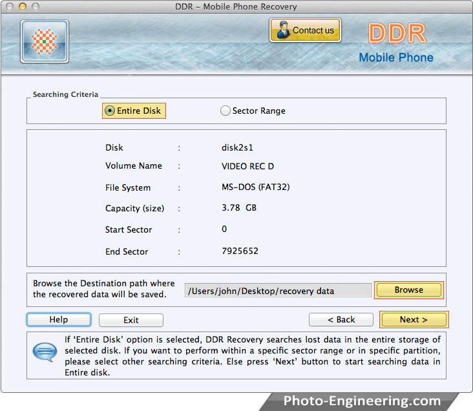Click the file system value MS-DOS (FAT32)

255,187
